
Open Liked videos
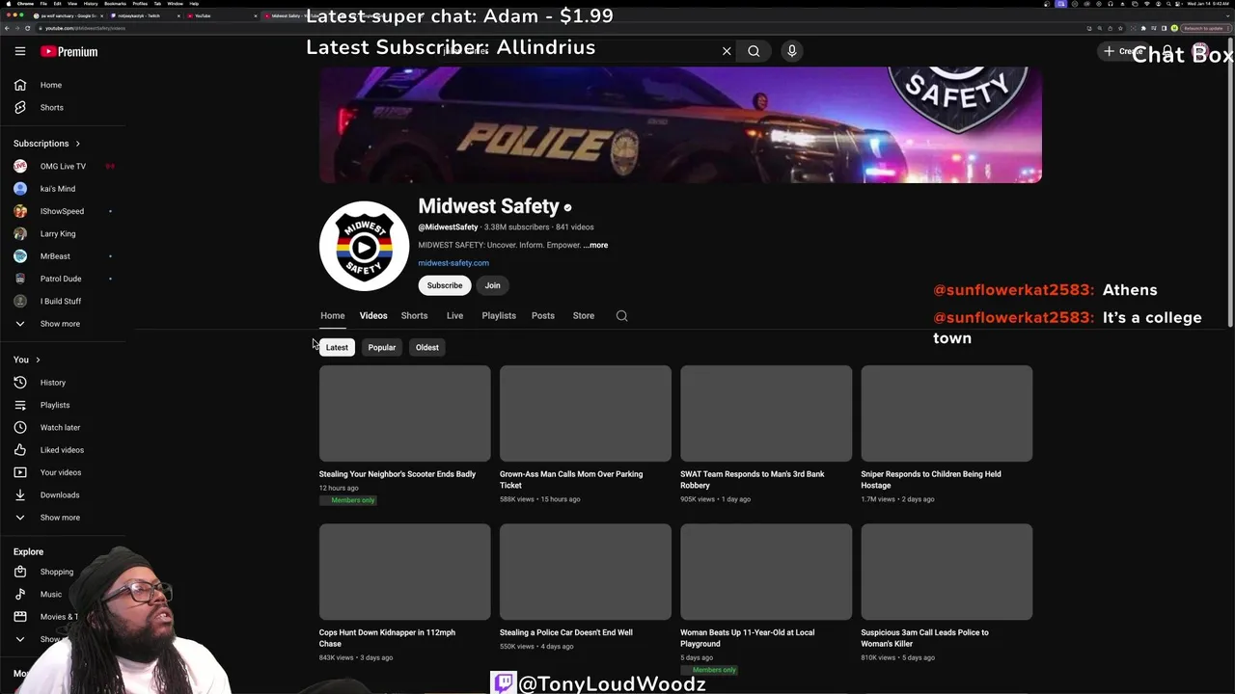coord(63,450)
